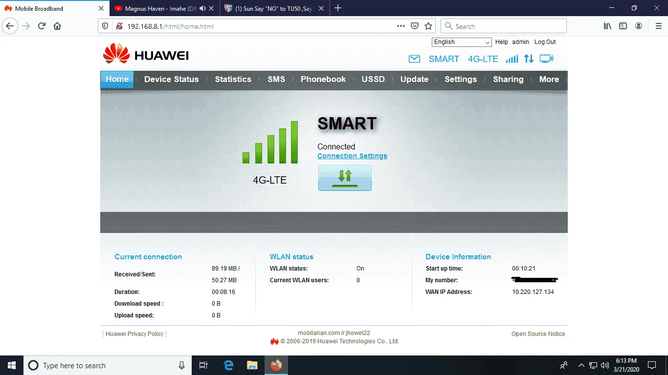Open the Statistics menu
668x375 pixels.
coord(233,79)
